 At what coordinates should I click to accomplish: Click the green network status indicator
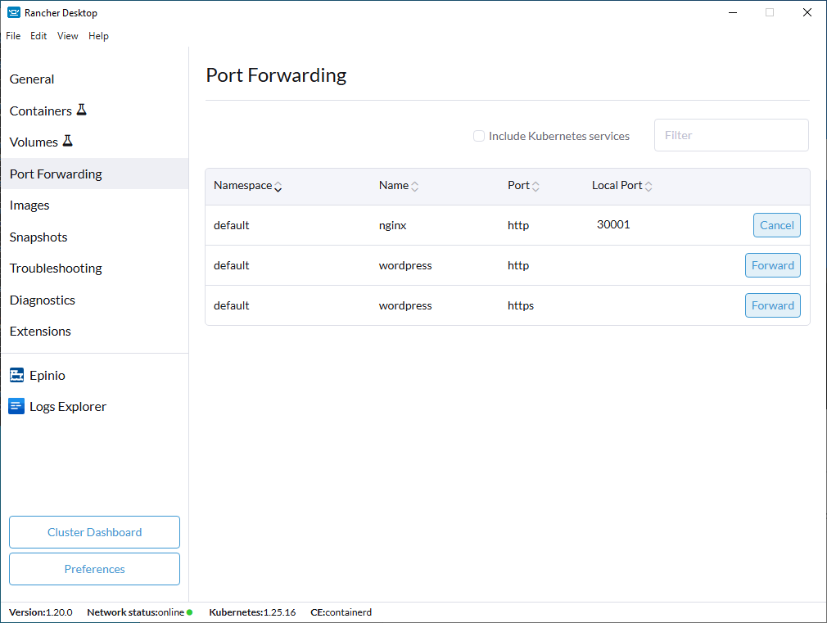(x=189, y=612)
